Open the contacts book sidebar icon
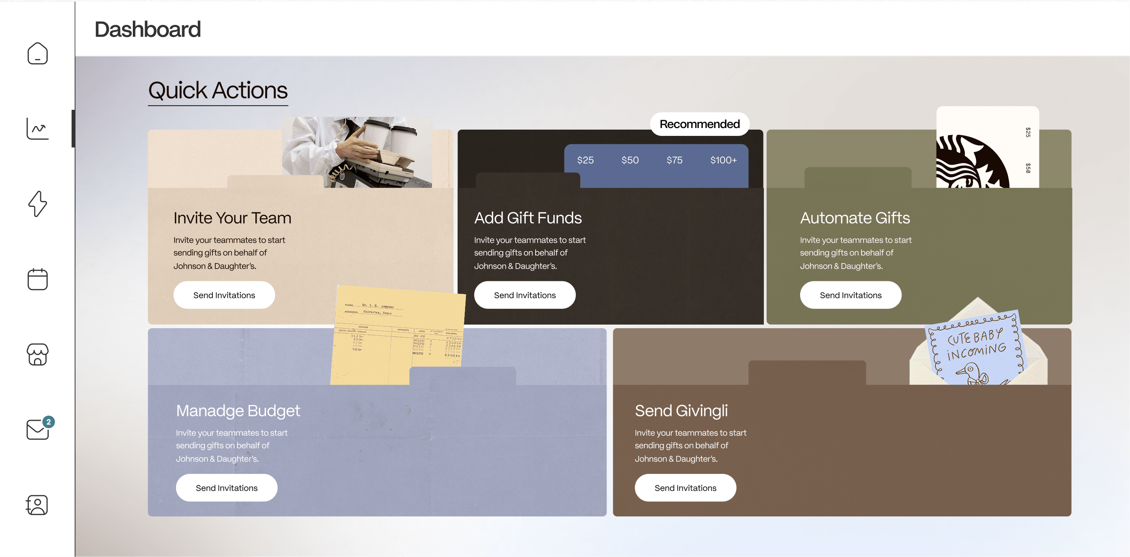Image resolution: width=1130 pixels, height=557 pixels. [x=37, y=505]
